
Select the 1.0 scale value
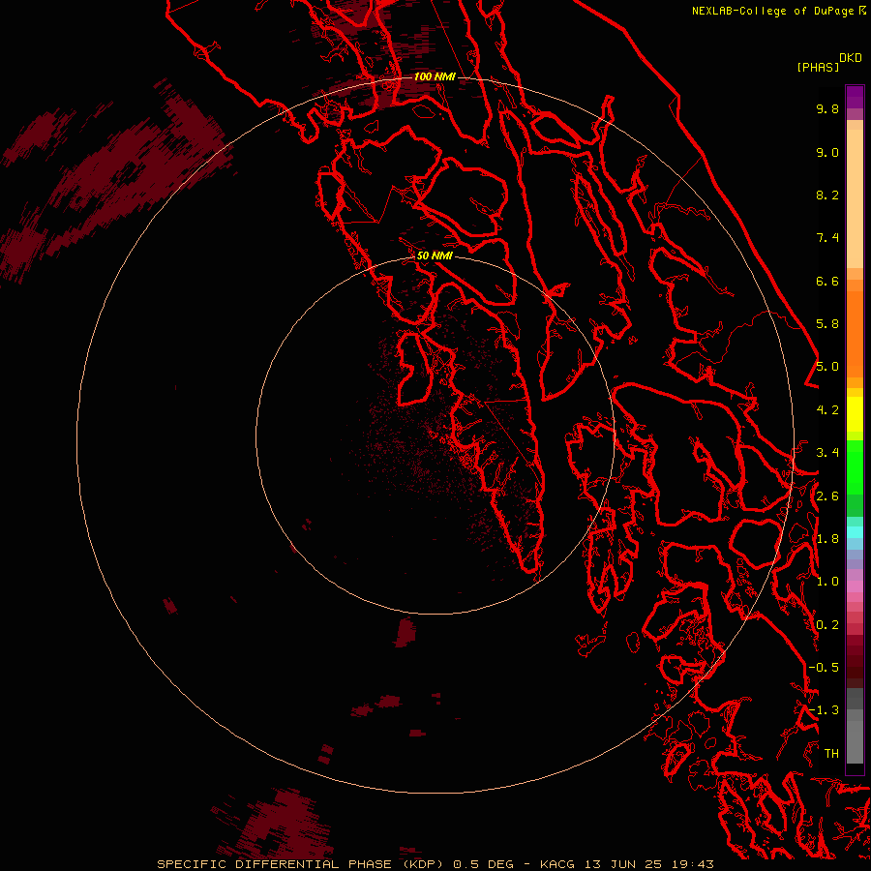point(827,582)
